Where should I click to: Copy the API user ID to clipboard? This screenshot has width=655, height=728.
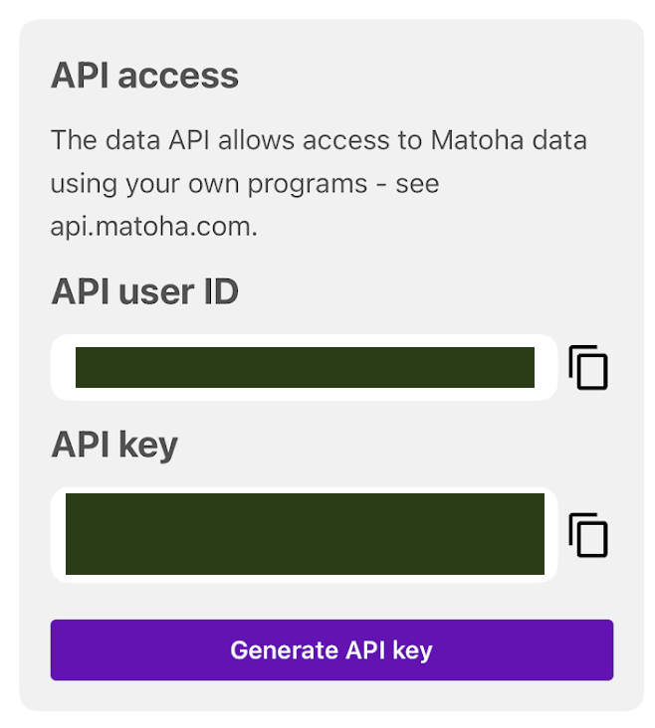pyautogui.click(x=588, y=368)
